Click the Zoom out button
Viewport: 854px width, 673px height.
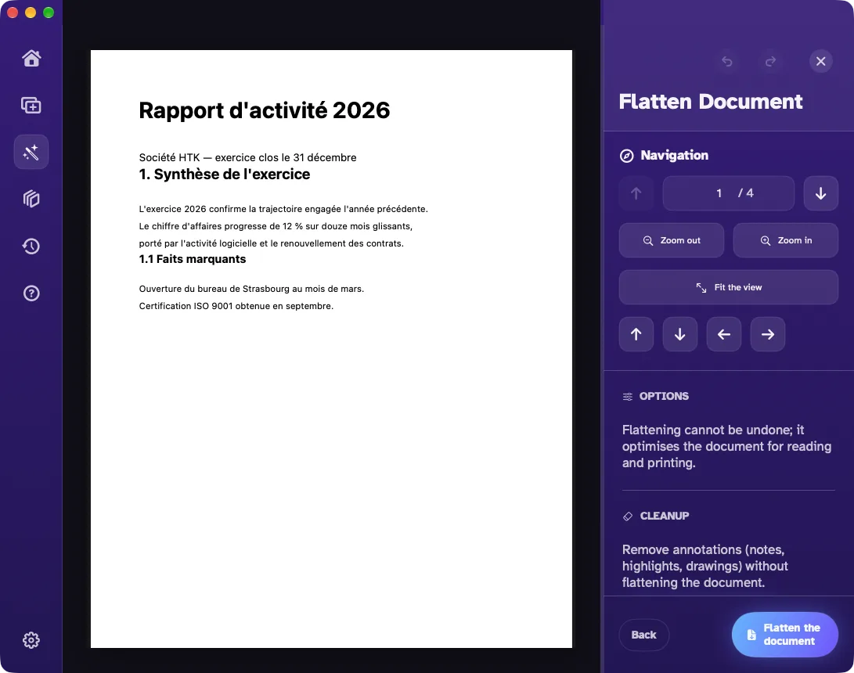pos(672,240)
